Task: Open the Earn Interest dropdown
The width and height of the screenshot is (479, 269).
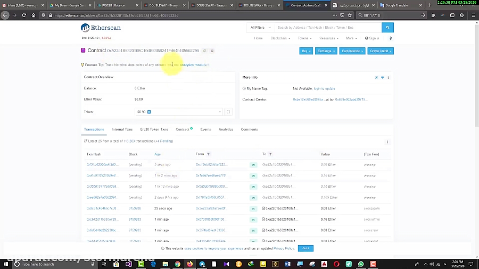Action: point(352,51)
